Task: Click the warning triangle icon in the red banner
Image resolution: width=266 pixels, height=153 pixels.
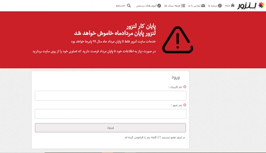Action: click(177, 40)
